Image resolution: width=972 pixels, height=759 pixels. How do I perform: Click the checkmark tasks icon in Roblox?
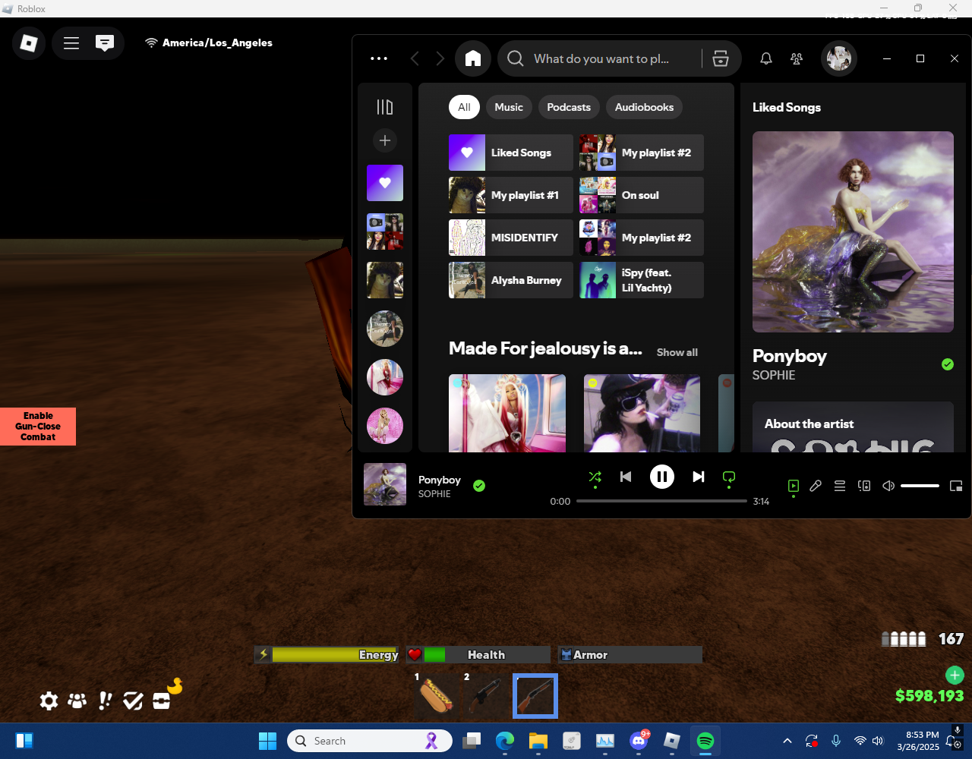tap(133, 701)
